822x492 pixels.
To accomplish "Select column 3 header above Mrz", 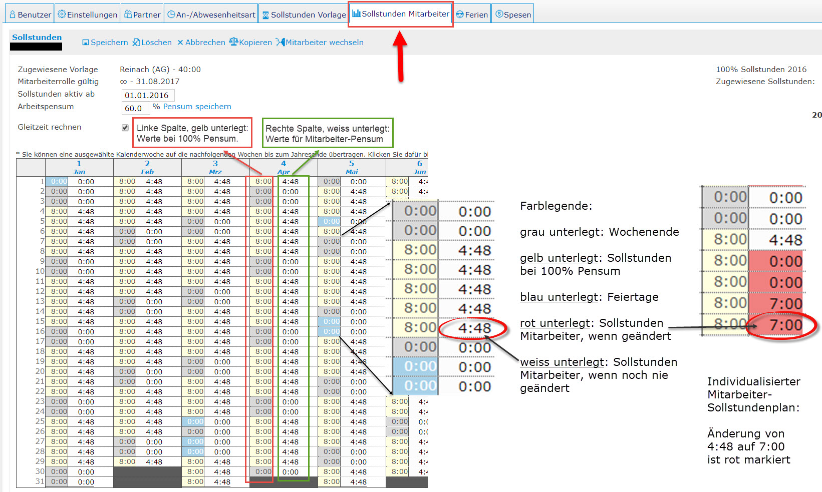I will (x=215, y=164).
